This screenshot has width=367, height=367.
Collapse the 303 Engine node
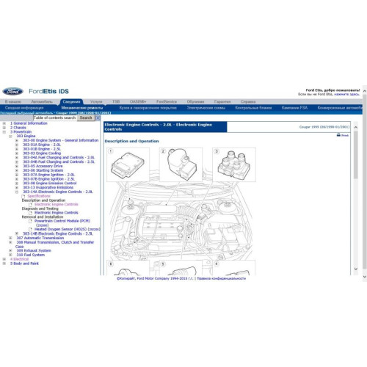pyautogui.click(x=10, y=136)
